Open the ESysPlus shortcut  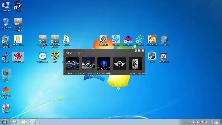(140, 41)
